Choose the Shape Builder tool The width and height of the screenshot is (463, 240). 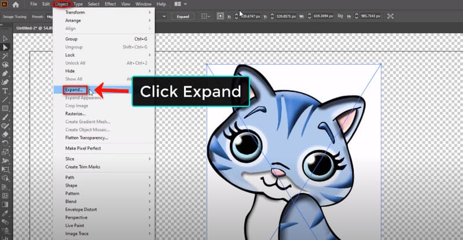5,178
